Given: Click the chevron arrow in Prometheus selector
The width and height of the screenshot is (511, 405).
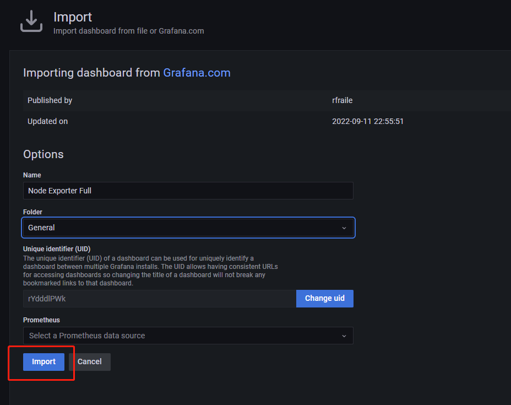Looking at the screenshot, I should pyautogui.click(x=344, y=336).
